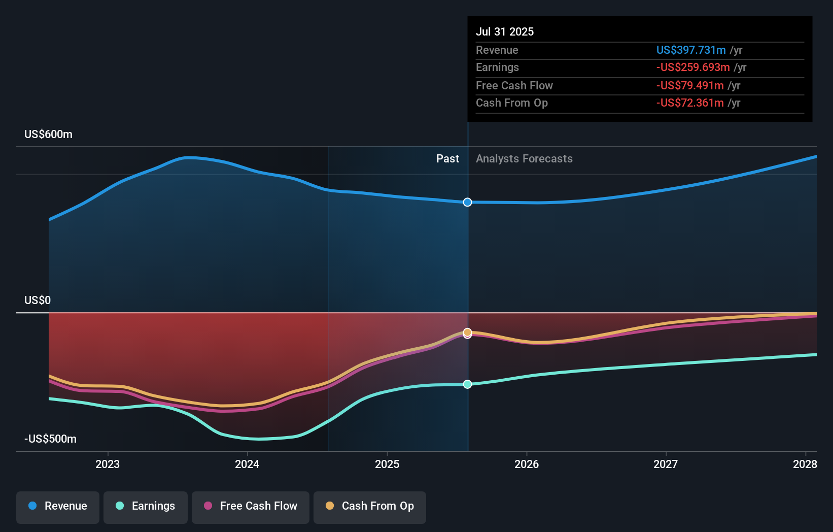The width and height of the screenshot is (833, 532).
Task: Click the pink Free Cash Flow legend dot
Action: point(207,506)
